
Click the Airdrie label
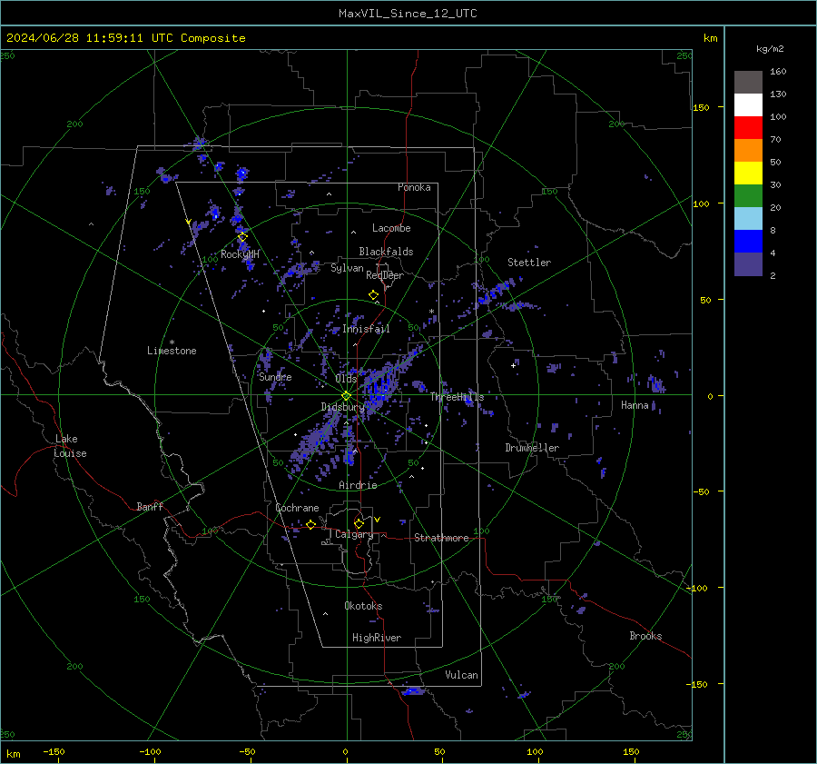(x=358, y=485)
